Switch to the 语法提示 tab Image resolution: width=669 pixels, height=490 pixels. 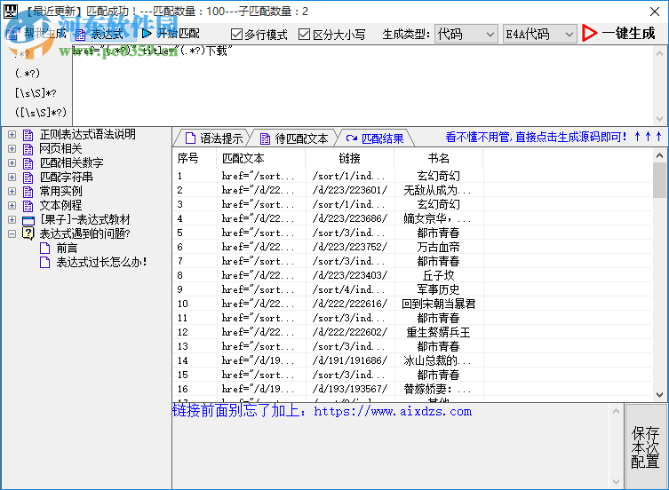[x=213, y=138]
